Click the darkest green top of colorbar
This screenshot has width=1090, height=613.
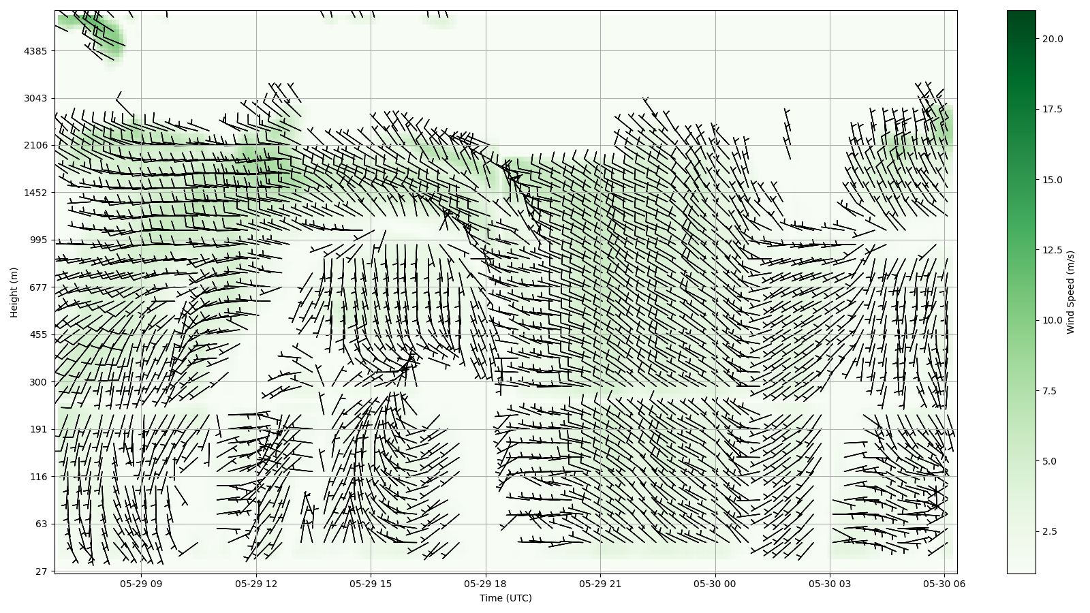(x=1021, y=14)
